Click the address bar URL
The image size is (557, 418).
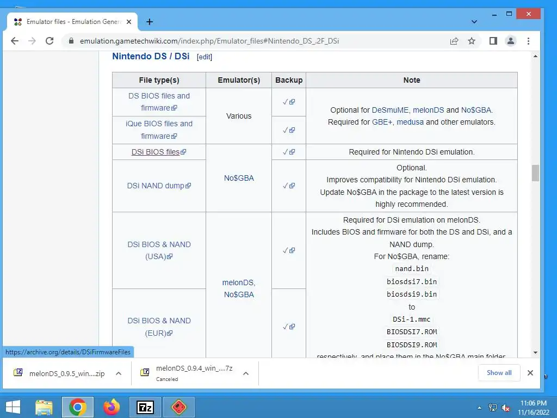coord(209,41)
